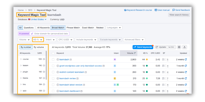Add learndash review with plus icon
Viewport: 205px width, 102px height.
click(x=58, y=79)
